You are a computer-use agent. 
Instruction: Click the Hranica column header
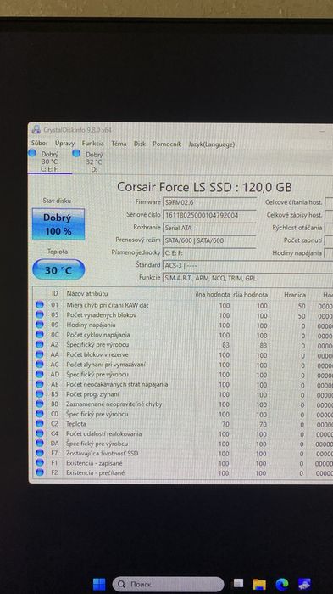(295, 294)
